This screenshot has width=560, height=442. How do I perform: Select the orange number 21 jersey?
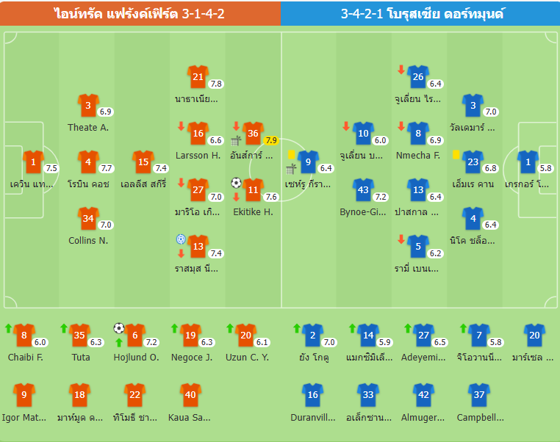point(198,76)
